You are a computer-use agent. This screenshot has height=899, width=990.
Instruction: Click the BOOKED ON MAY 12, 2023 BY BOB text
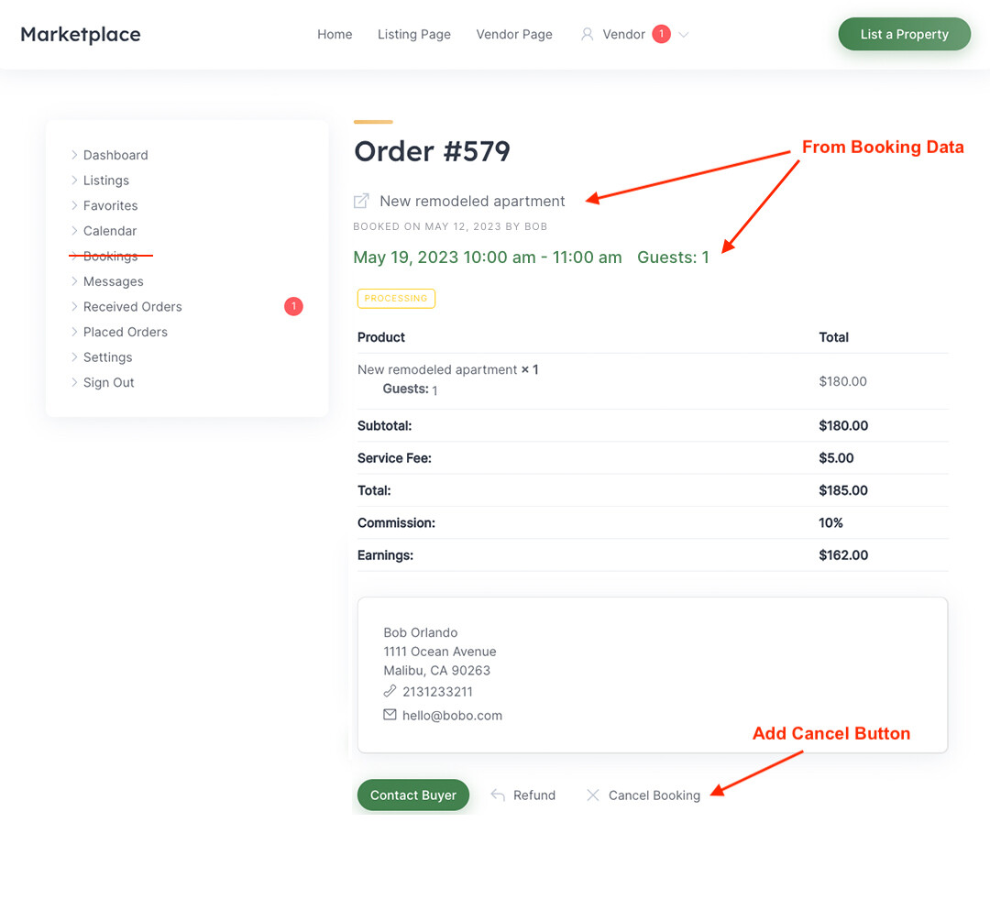point(450,226)
